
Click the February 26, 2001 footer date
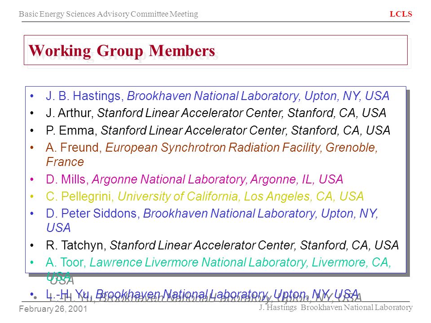(53, 309)
